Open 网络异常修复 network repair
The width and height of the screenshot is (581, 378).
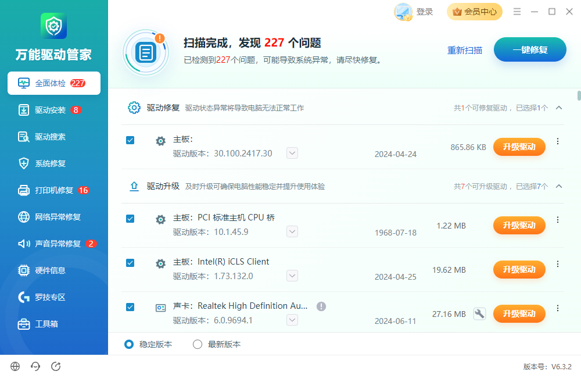coord(53,217)
